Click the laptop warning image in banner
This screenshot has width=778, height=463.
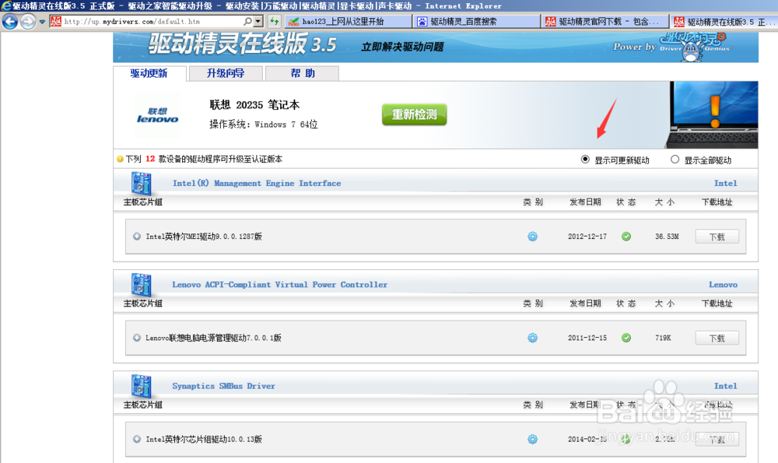coord(712,114)
